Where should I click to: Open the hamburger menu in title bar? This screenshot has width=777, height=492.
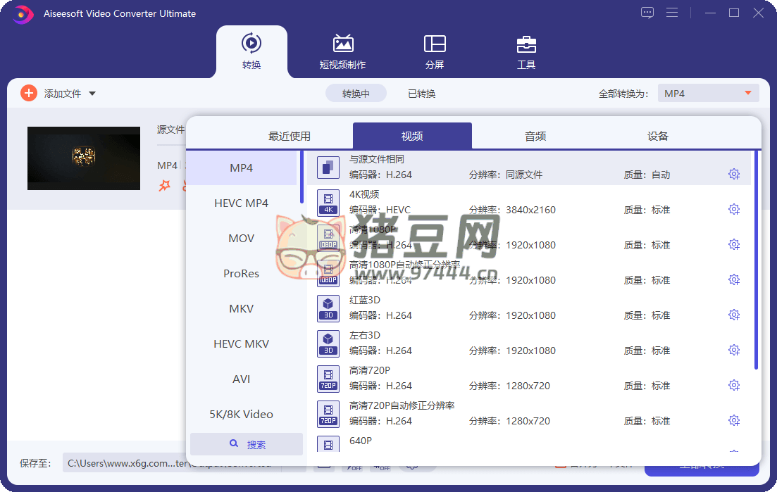click(x=672, y=13)
